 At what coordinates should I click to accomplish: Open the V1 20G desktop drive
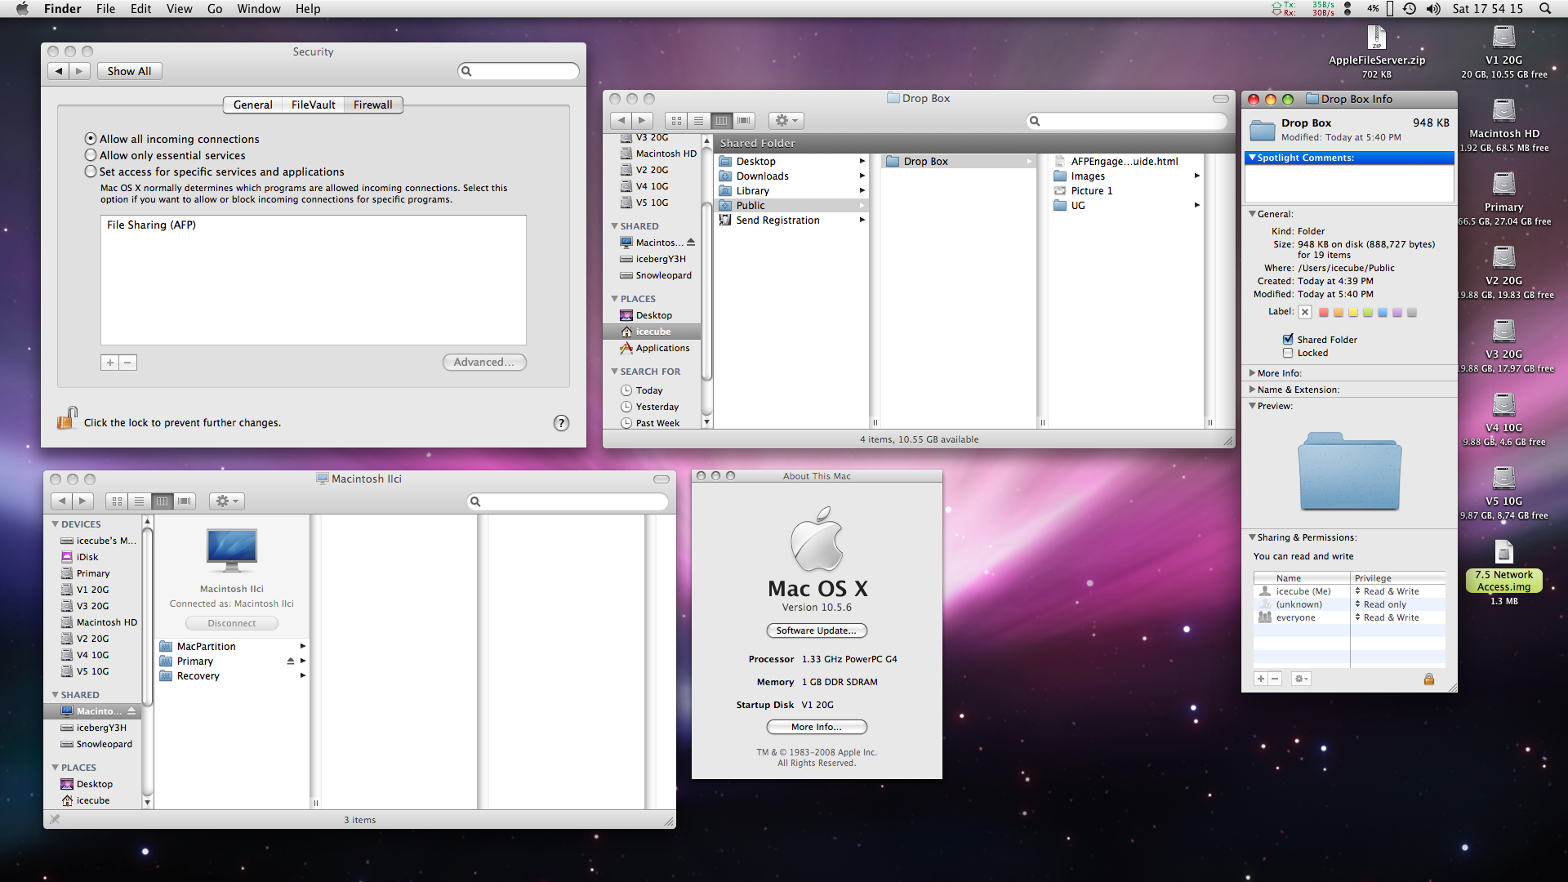pos(1503,38)
